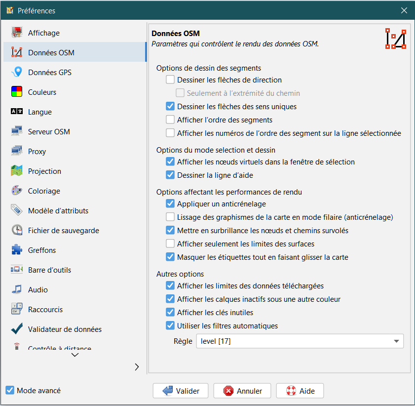
Task: Open the Coloriage palette icon
Action: [17, 191]
